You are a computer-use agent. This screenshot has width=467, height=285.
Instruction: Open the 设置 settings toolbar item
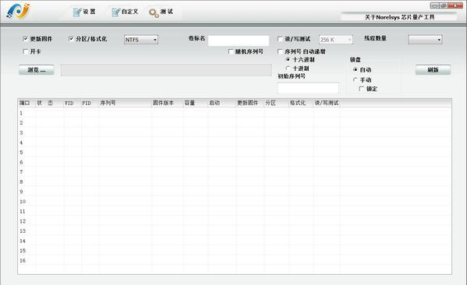(84, 12)
